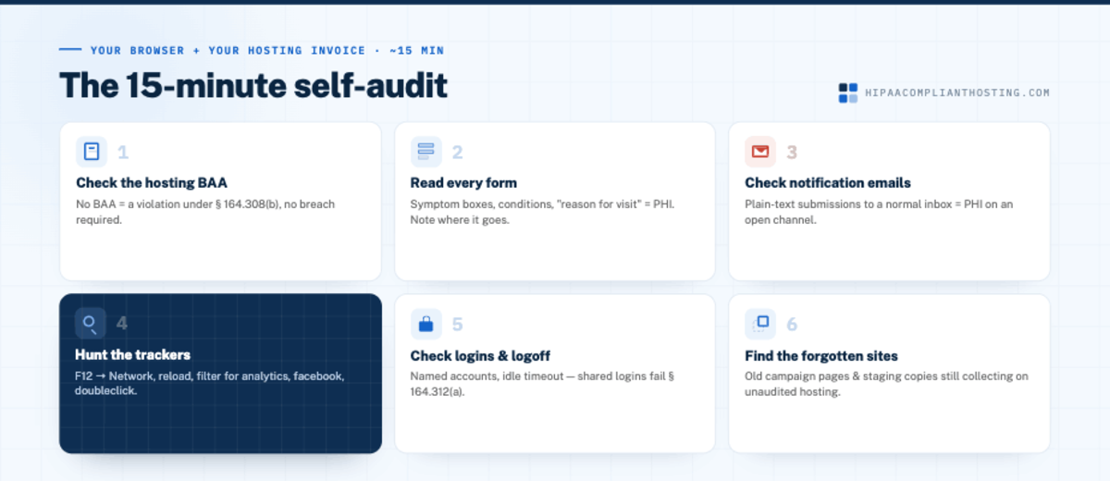
Task: Click the Your browser + hosting invoice tagline
Action: tap(266, 50)
